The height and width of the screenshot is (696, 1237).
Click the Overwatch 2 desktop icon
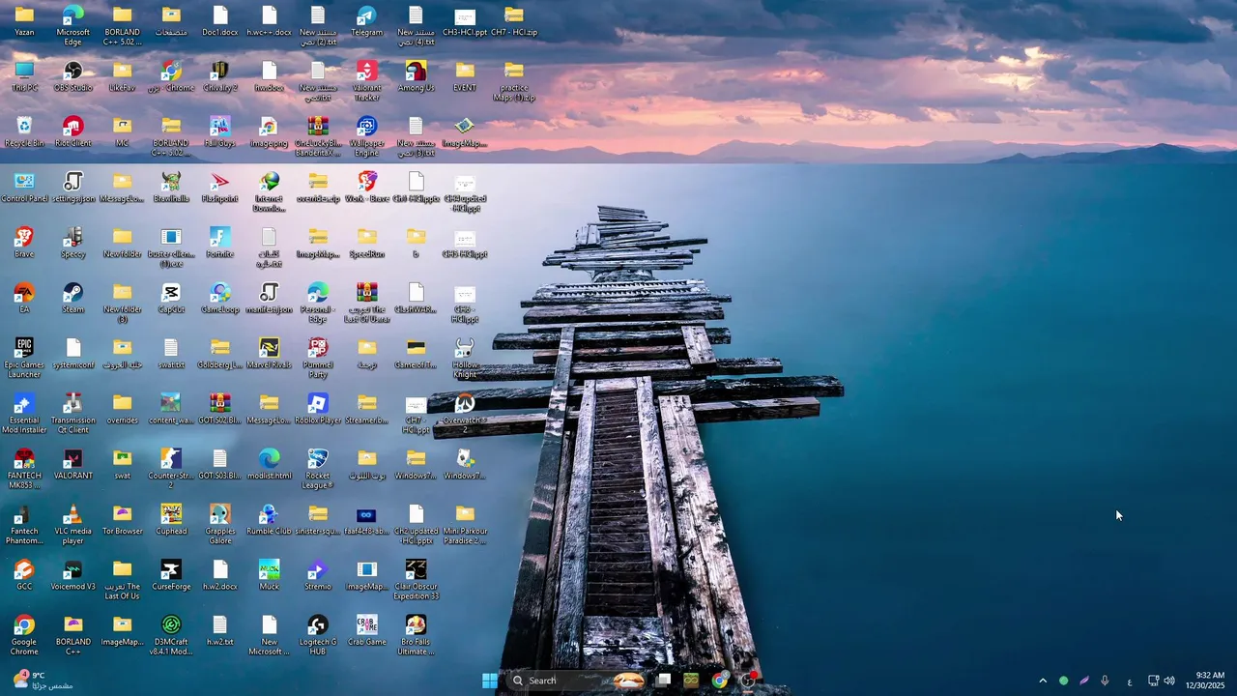point(465,413)
